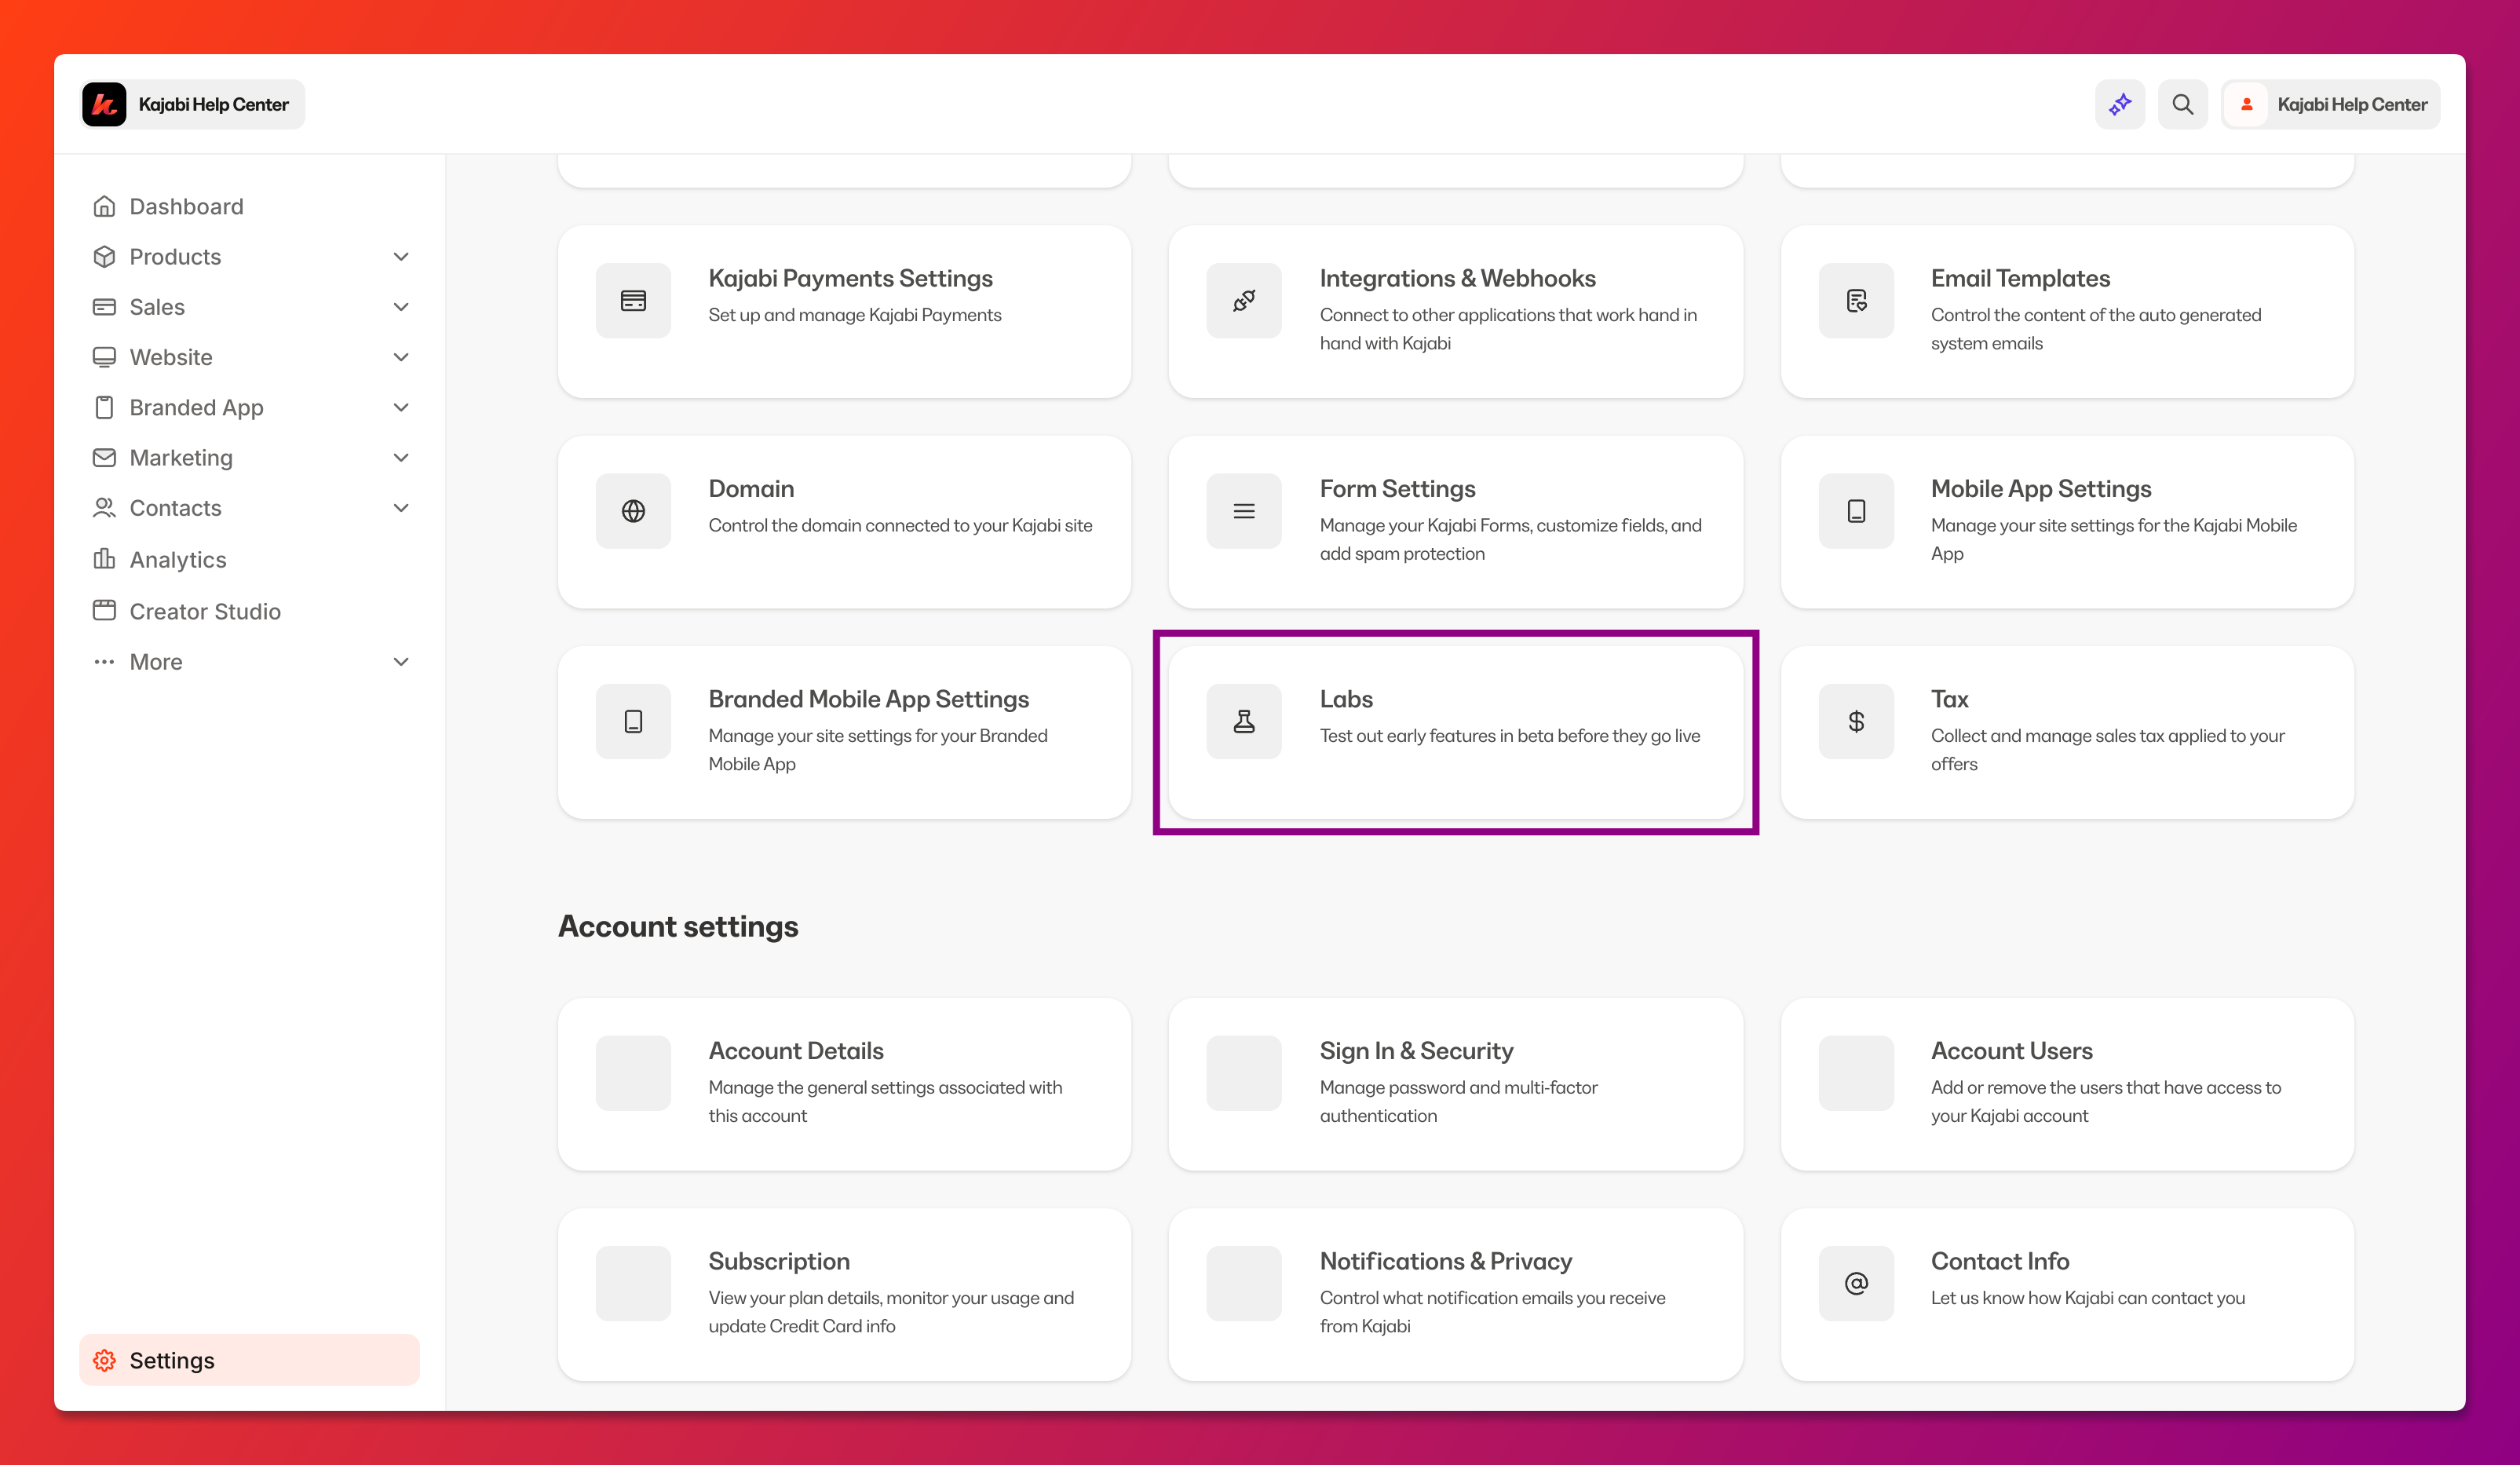Open Account Users card title
Image resolution: width=2520 pixels, height=1465 pixels.
(2011, 1051)
